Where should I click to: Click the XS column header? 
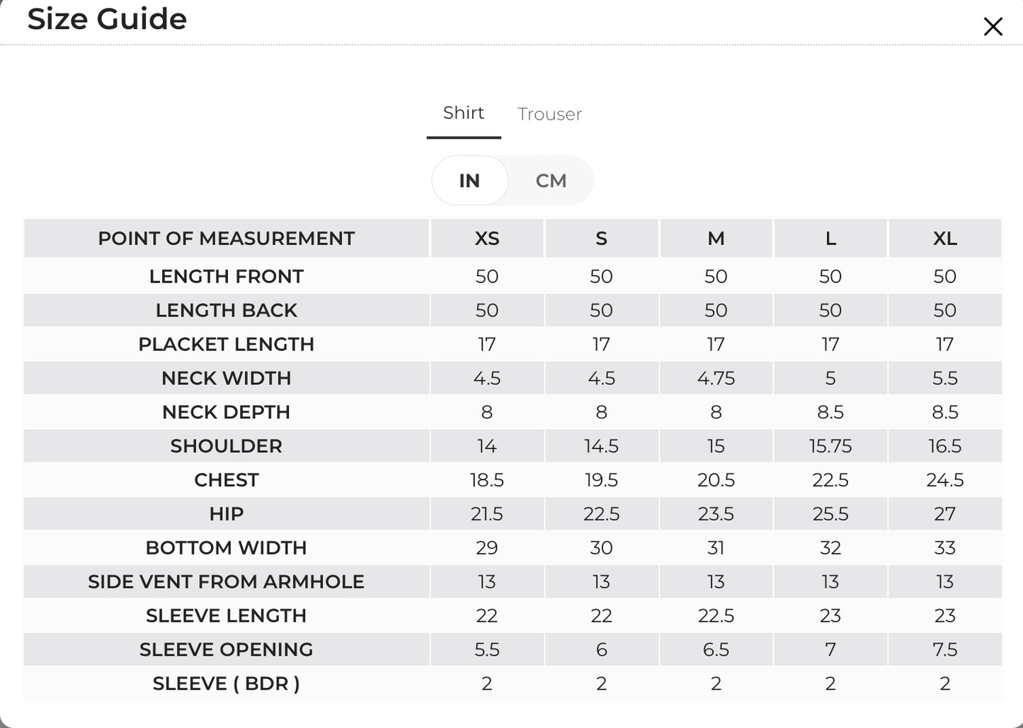487,239
